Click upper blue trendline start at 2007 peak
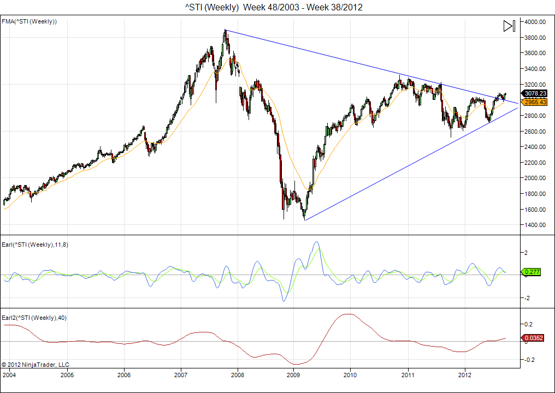The width and height of the screenshot is (555, 393). point(225,30)
